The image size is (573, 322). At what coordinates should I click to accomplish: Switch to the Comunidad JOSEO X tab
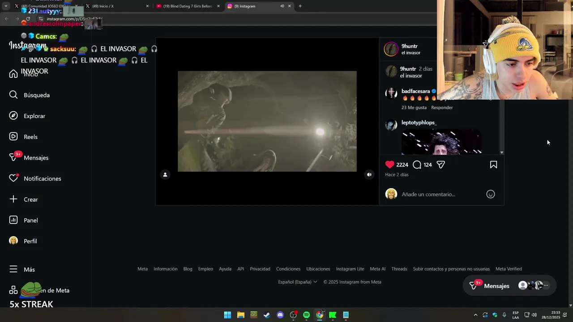pos(45,6)
